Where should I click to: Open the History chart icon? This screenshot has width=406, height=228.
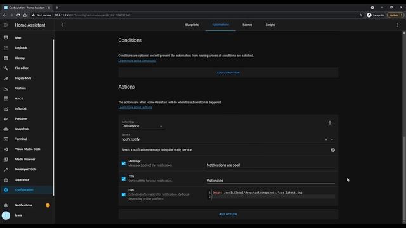click(x=6, y=58)
